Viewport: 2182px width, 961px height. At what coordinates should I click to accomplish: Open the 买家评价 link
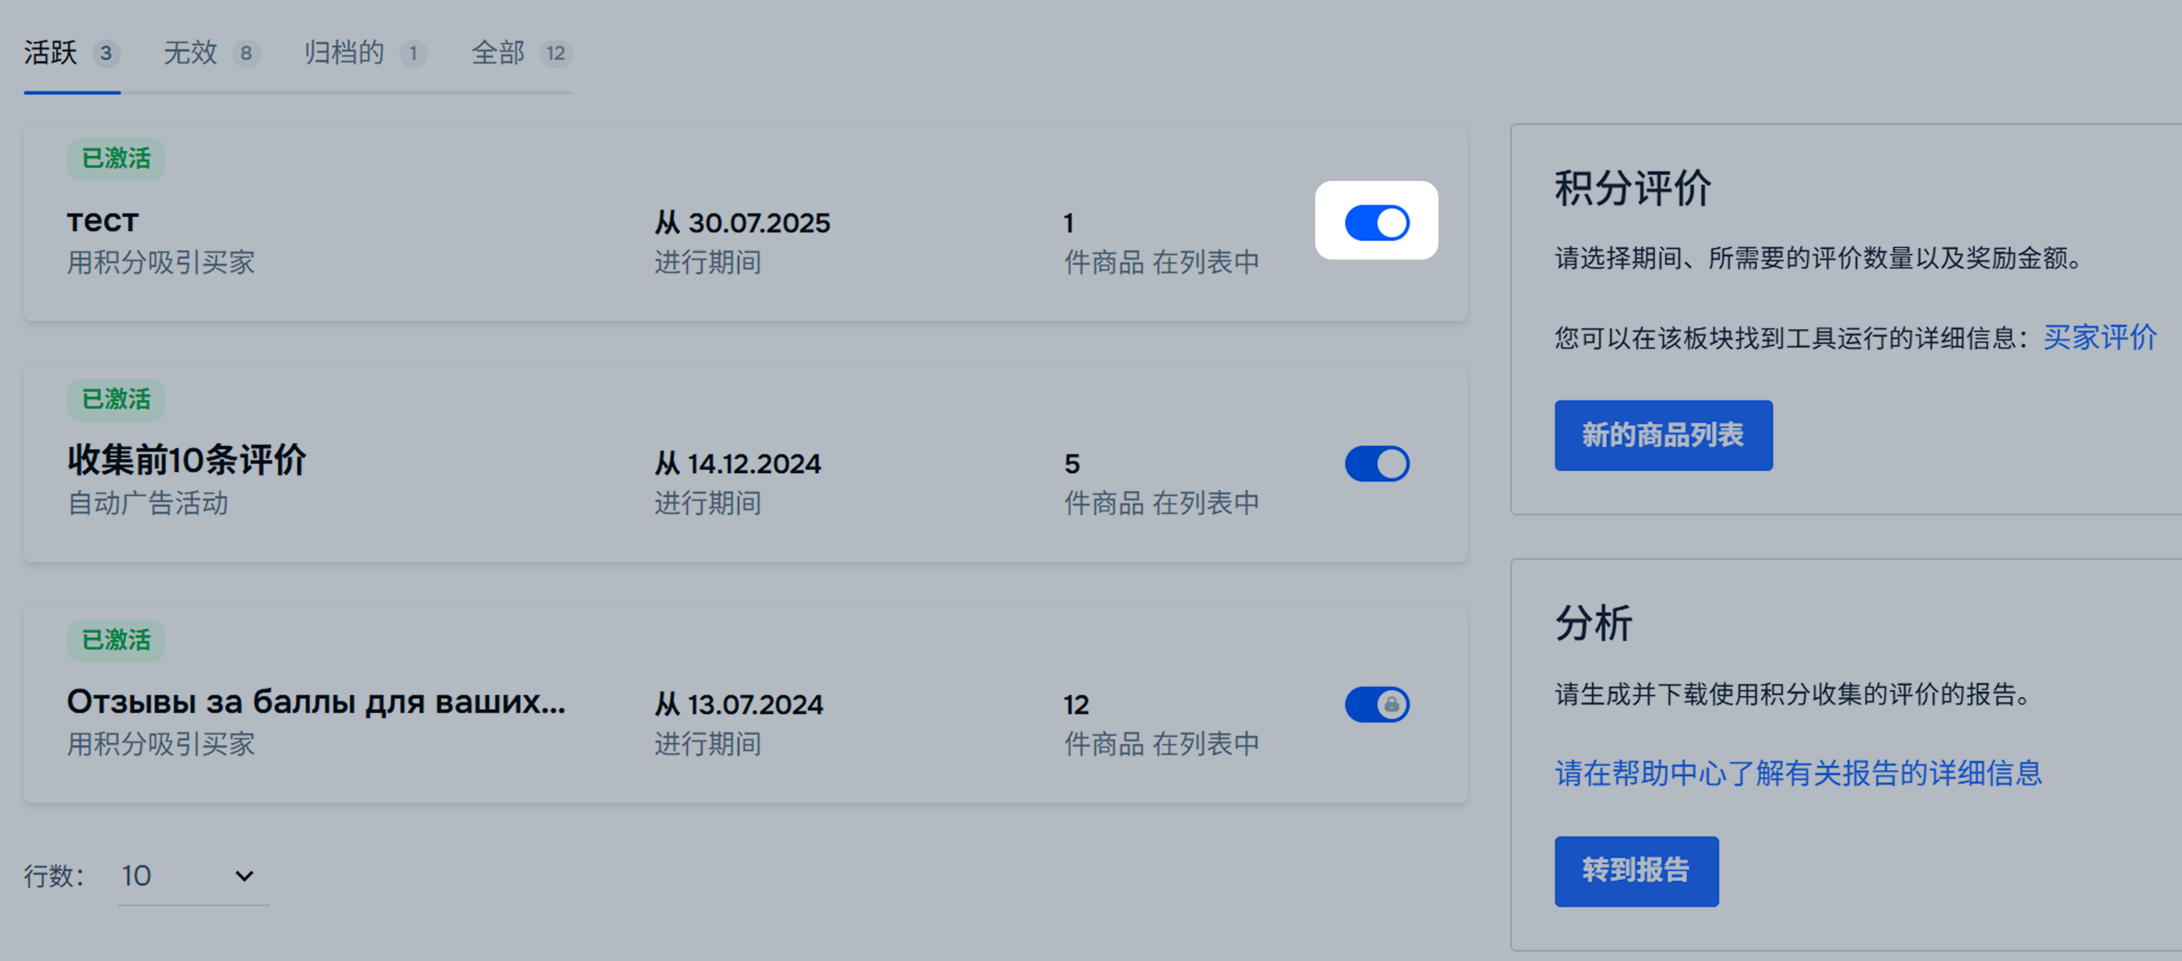(x=2099, y=338)
